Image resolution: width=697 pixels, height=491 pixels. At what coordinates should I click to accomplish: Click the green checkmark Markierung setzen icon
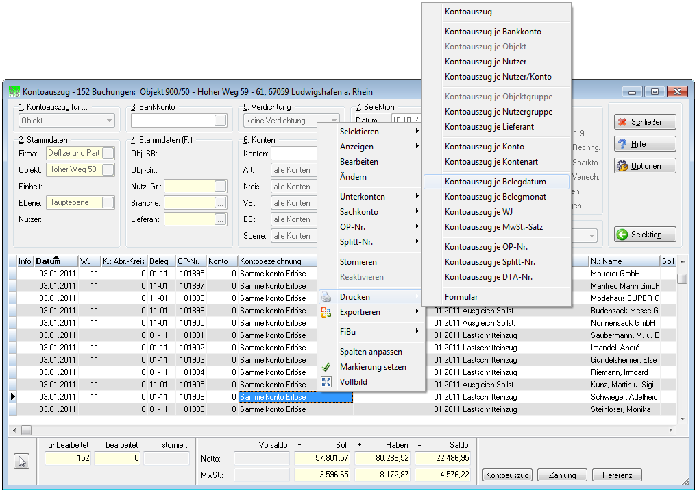pyautogui.click(x=326, y=367)
